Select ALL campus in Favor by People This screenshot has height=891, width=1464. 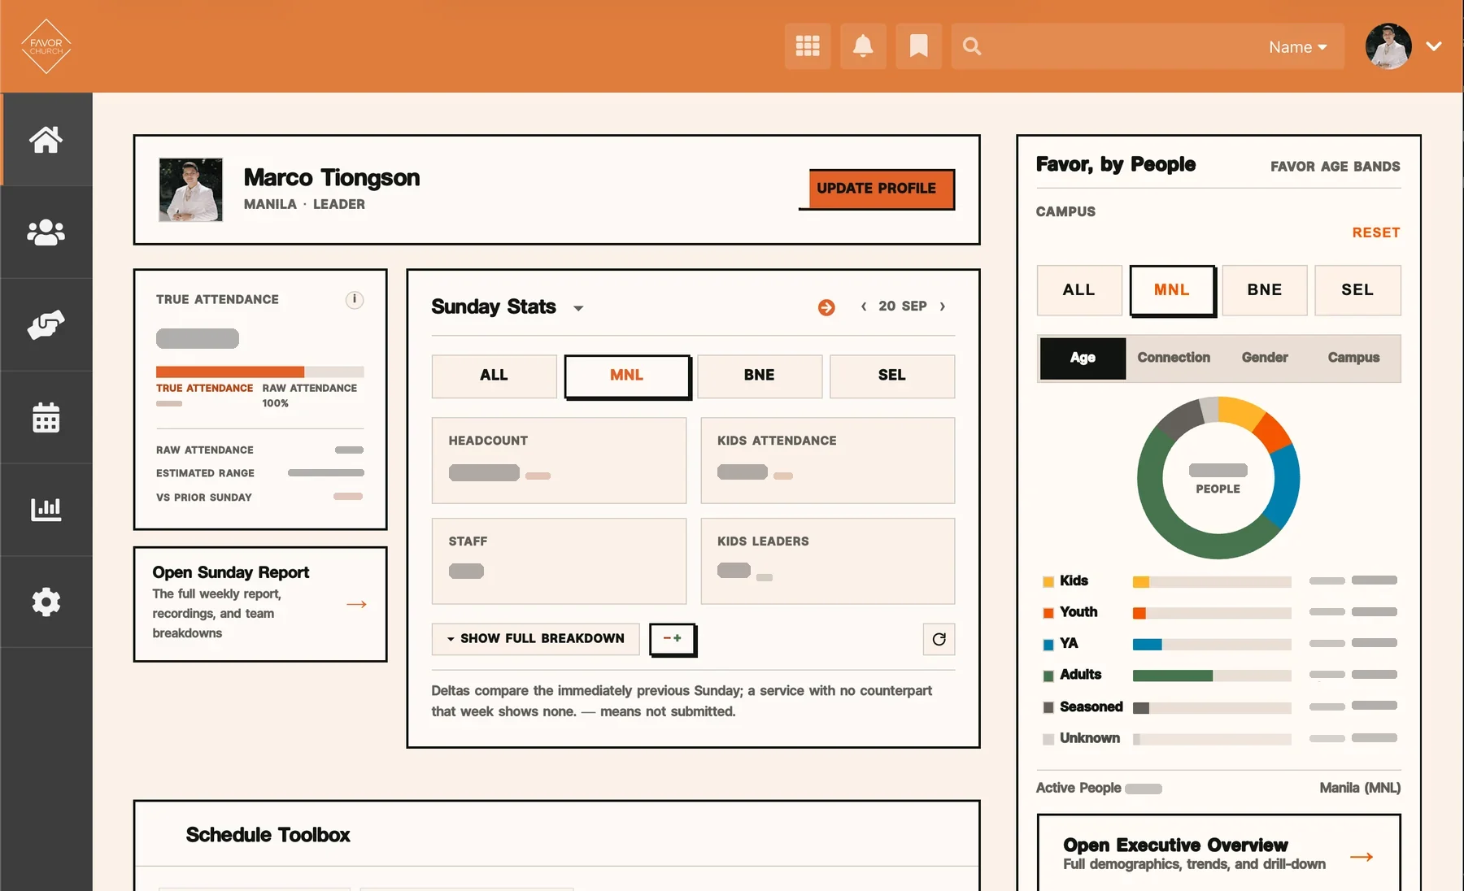1079,290
